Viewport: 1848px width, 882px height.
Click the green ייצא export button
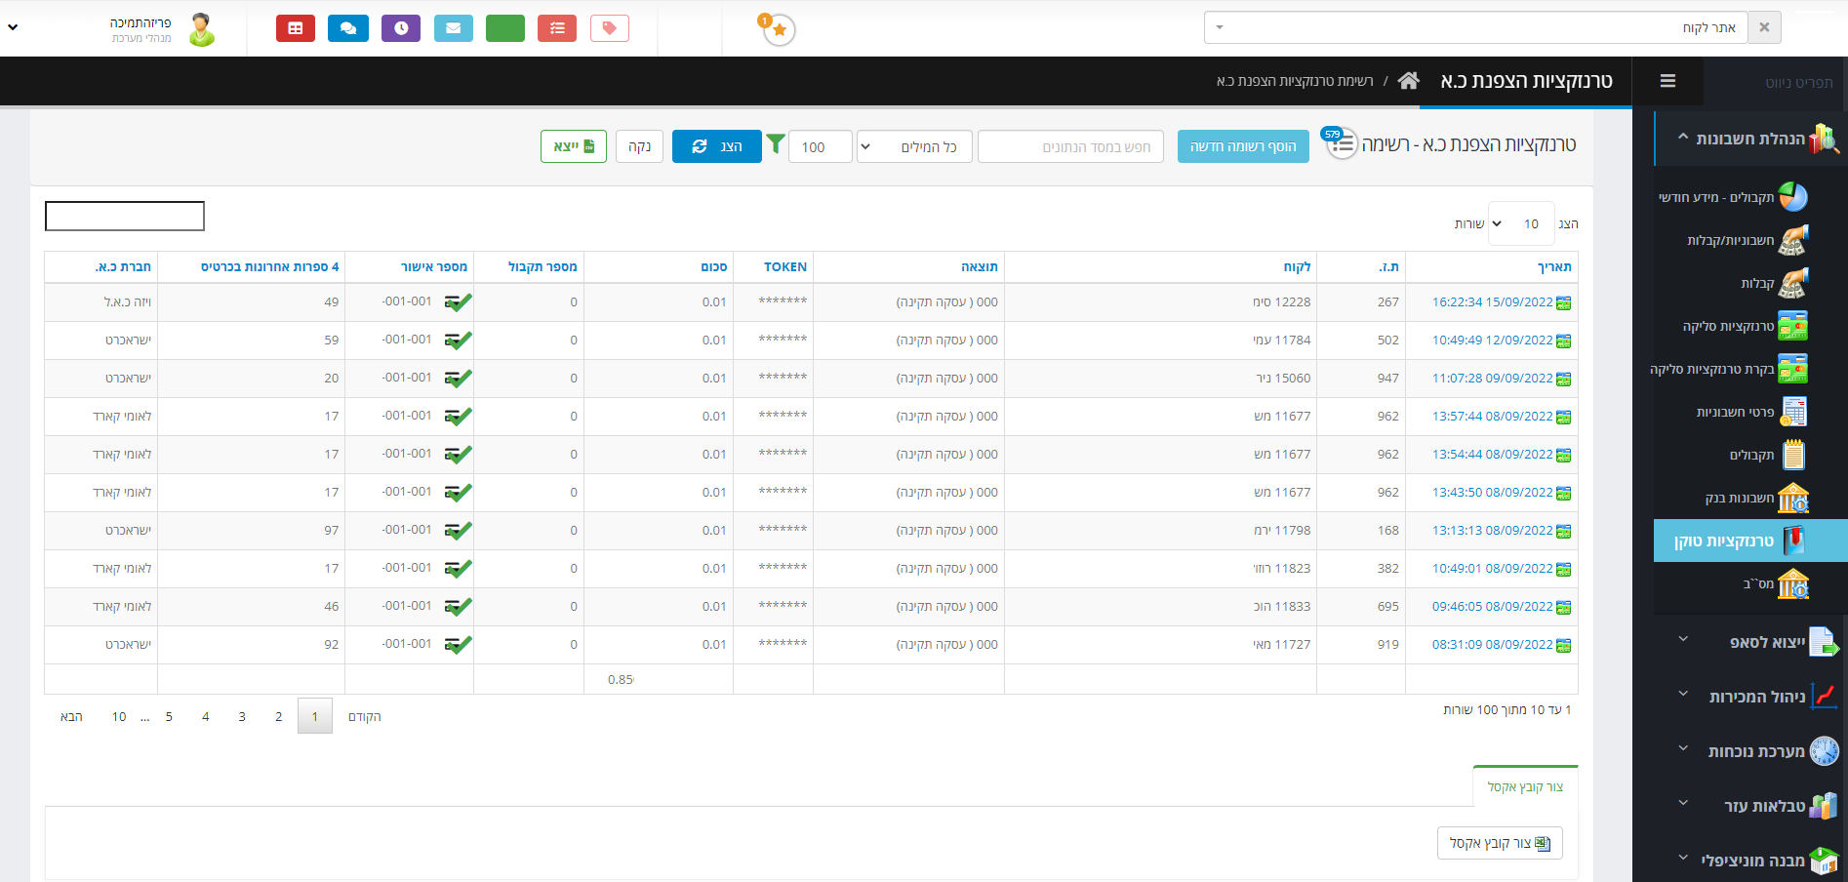tap(574, 146)
